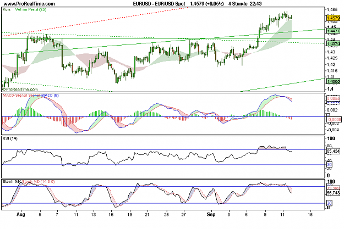Select the 0,002 MACD axis label
The width and height of the screenshot is (344, 229).
pyautogui.click(x=332, y=110)
